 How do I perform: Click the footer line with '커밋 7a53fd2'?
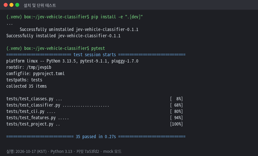(x=64, y=151)
